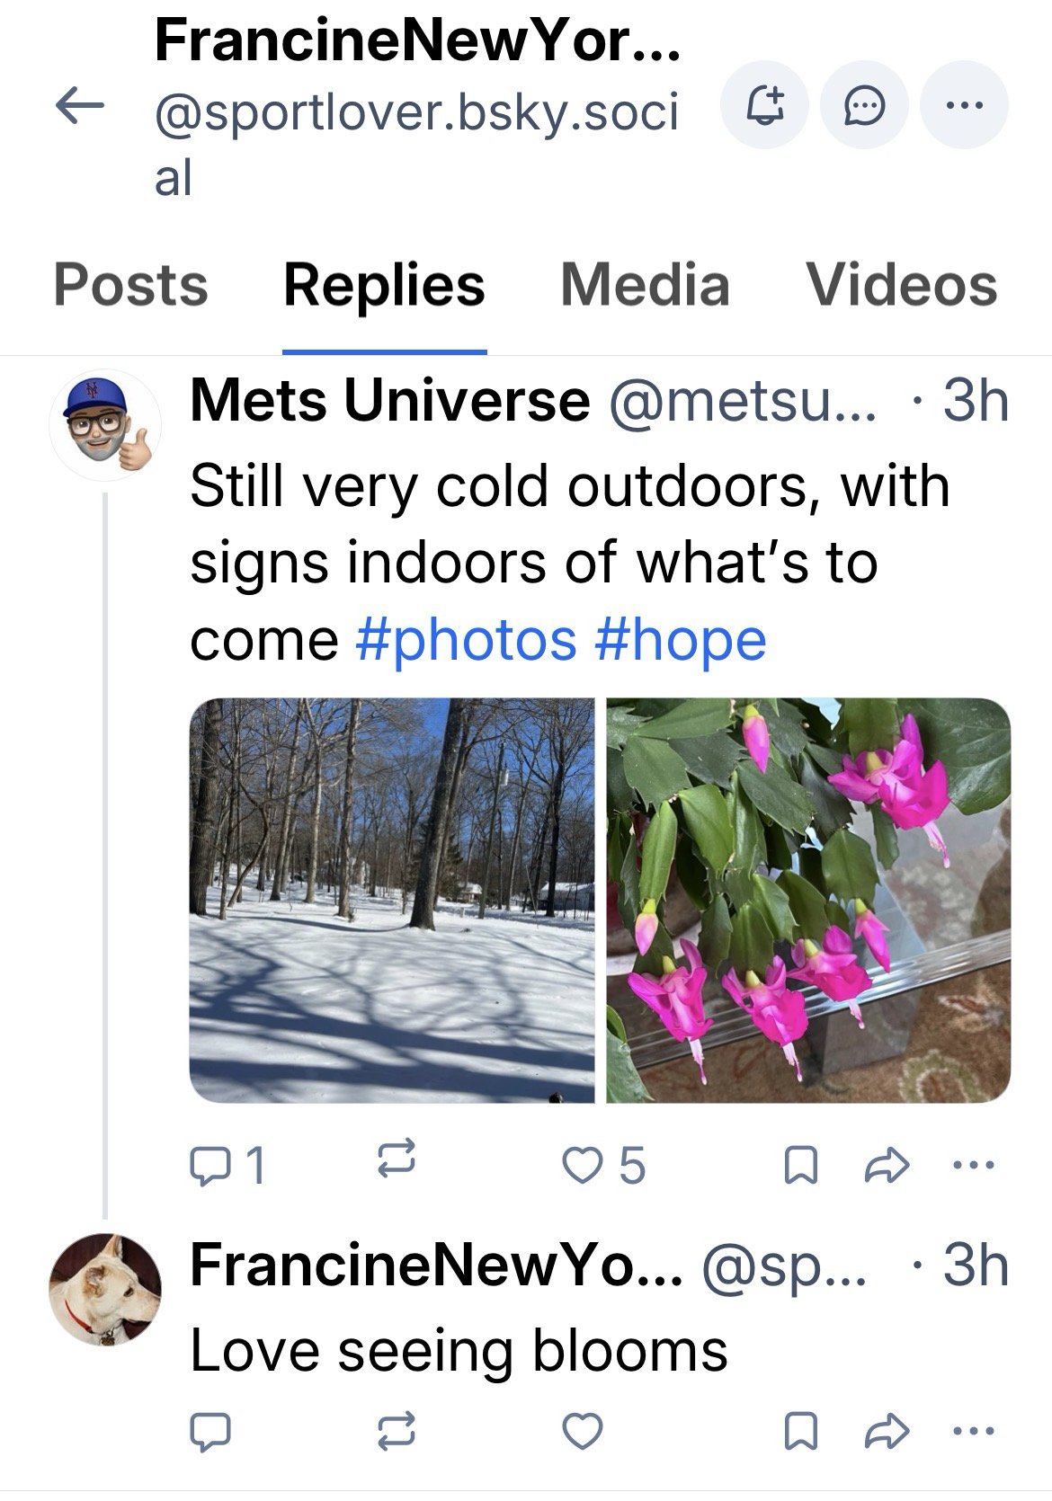Reply to the Mets Universe post
The image size is (1052, 1501).
pyautogui.click(x=210, y=1166)
